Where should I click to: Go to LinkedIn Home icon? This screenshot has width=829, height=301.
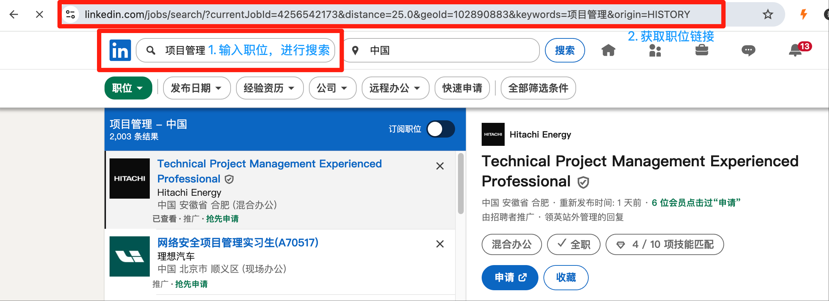point(608,50)
